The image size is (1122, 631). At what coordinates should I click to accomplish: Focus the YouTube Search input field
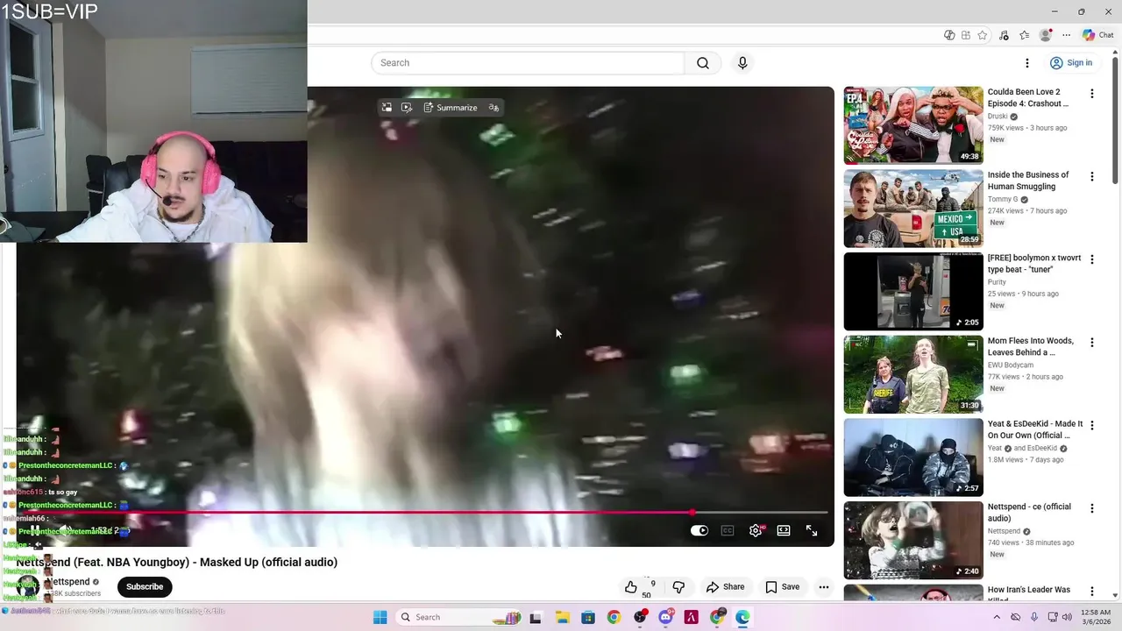coord(528,63)
